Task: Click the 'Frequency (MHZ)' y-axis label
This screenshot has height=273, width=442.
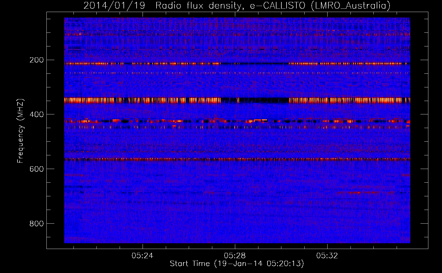Action: pos(20,131)
